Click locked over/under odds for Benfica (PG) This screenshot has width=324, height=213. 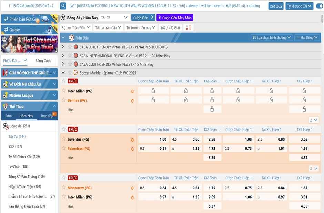pos(186,100)
